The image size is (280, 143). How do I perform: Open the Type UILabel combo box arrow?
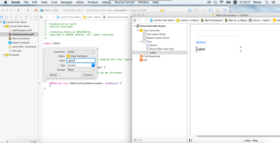(93, 65)
